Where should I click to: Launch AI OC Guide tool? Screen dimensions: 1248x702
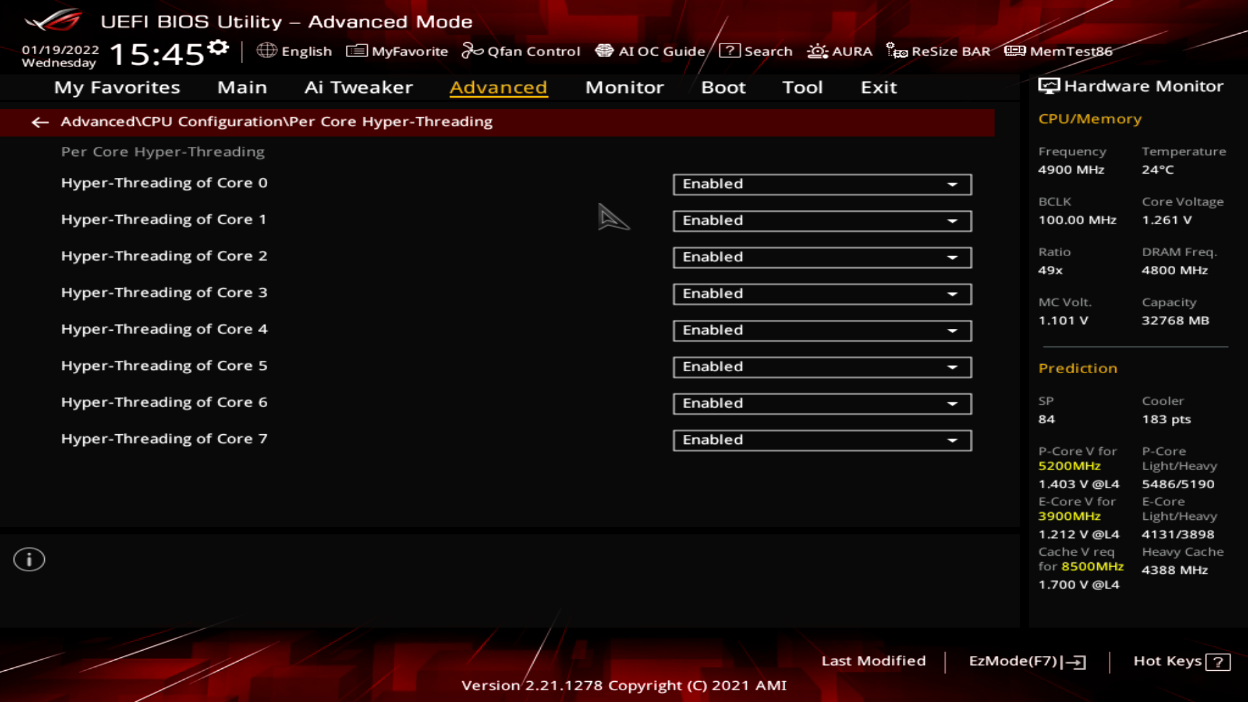point(651,51)
